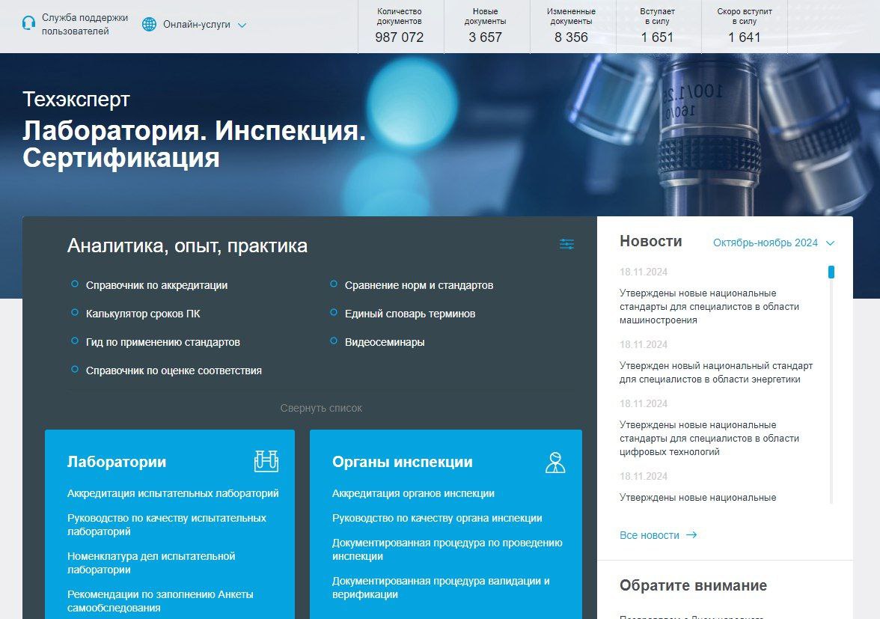This screenshot has height=619, width=880.
Task: Click the globe icon for online services
Action: pos(149,24)
